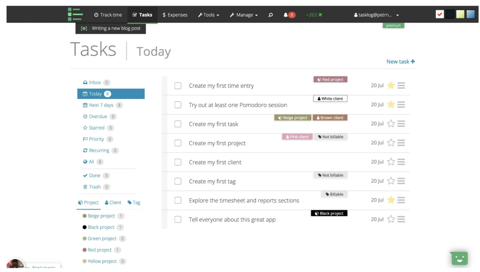The width and height of the screenshot is (480, 272).
Task: Click the New task link
Action: (400, 61)
